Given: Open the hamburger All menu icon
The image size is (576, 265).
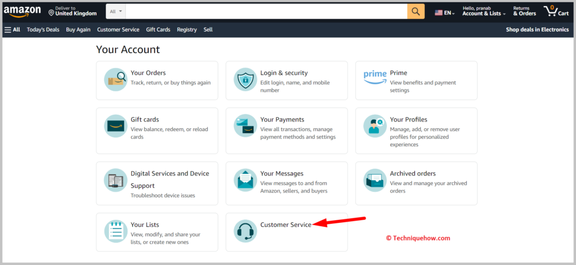Looking at the screenshot, I should (x=8, y=30).
